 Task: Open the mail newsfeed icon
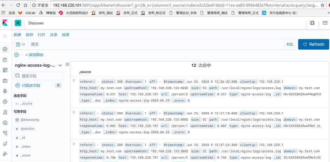(x=325, y=23)
